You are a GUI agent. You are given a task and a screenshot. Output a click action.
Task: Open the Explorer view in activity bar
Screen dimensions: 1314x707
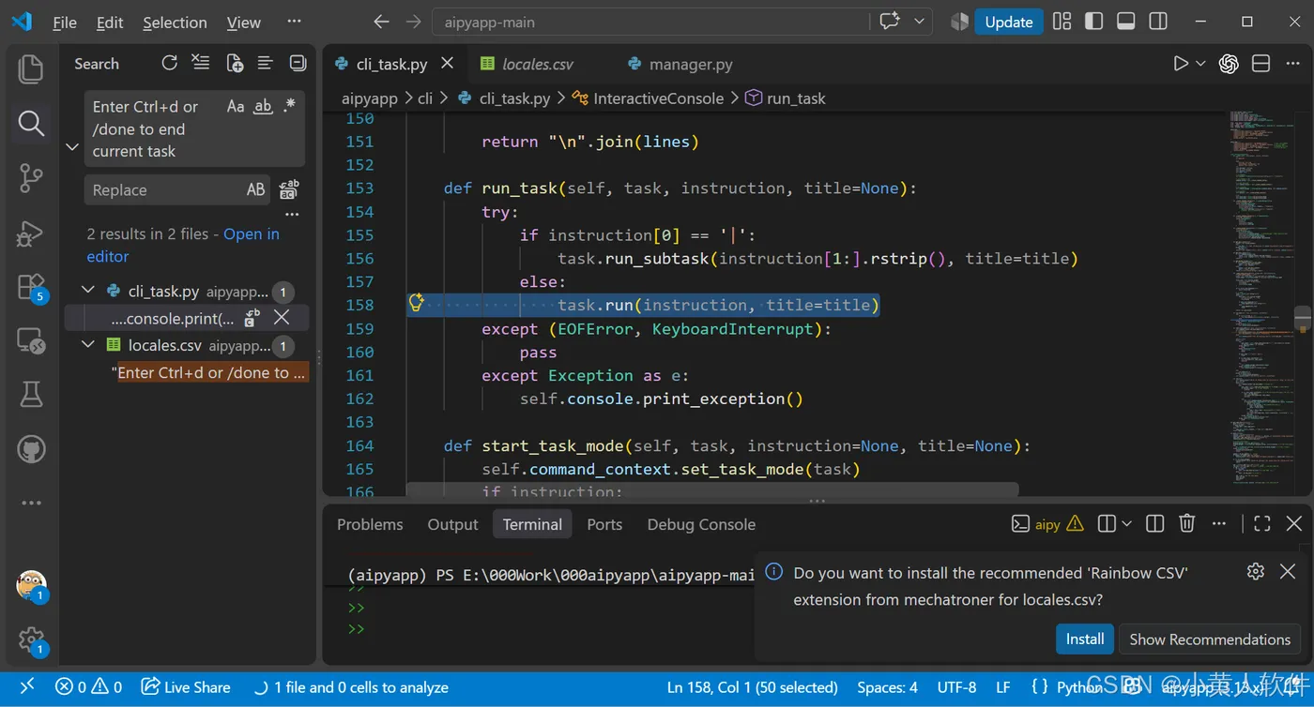pyautogui.click(x=31, y=68)
